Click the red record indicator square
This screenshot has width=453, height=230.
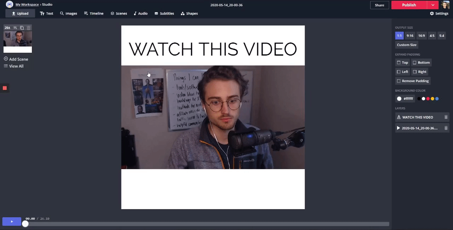[5, 88]
